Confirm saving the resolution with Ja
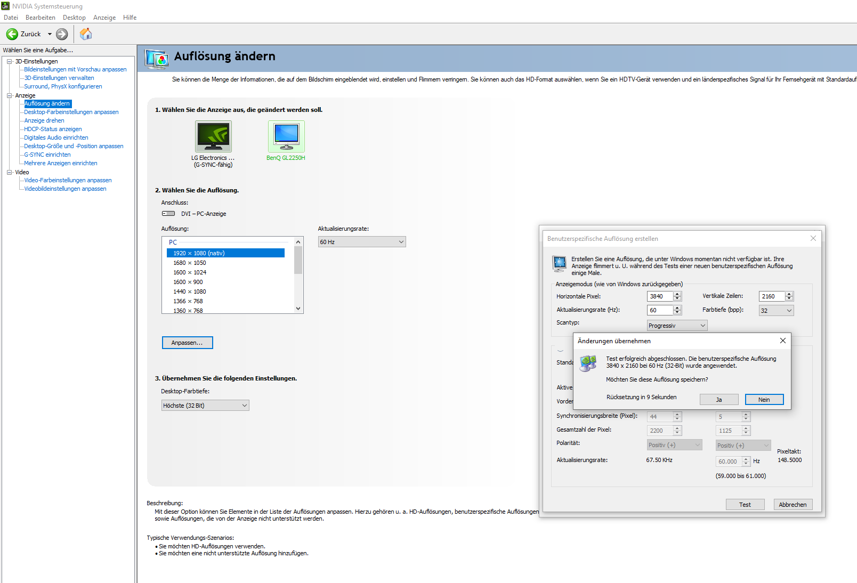Viewport: 857px width, 583px height. click(719, 400)
